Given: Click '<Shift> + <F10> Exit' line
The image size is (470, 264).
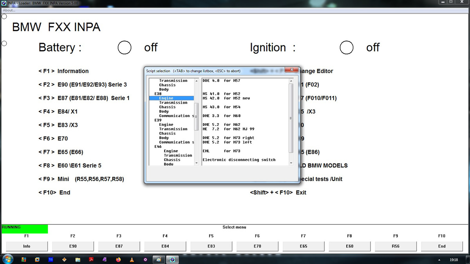Looking at the screenshot, I should click(x=278, y=192).
